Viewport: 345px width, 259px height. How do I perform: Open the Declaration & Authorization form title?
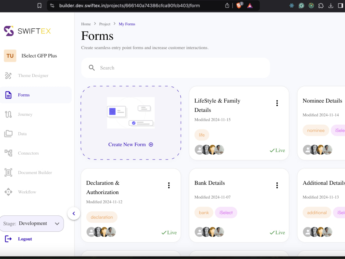coord(103,188)
